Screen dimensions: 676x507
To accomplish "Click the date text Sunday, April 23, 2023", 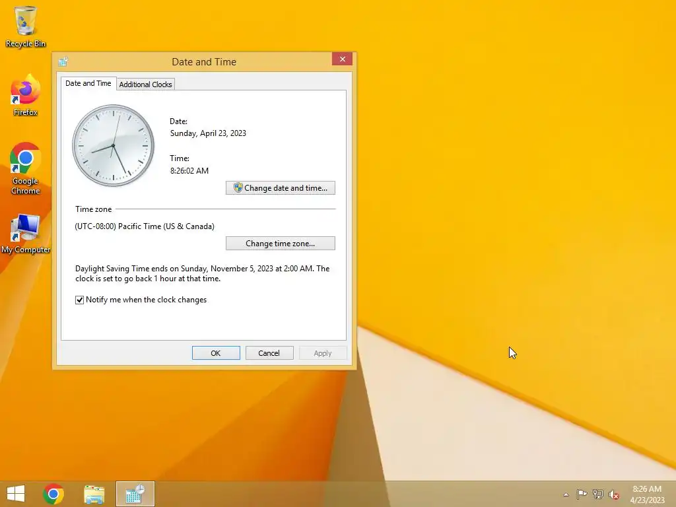I will (x=208, y=133).
